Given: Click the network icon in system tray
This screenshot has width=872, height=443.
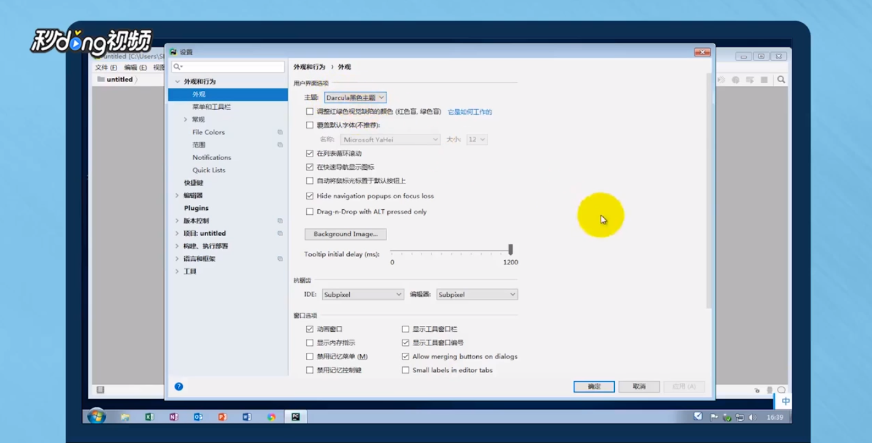Looking at the screenshot, I should [739, 417].
